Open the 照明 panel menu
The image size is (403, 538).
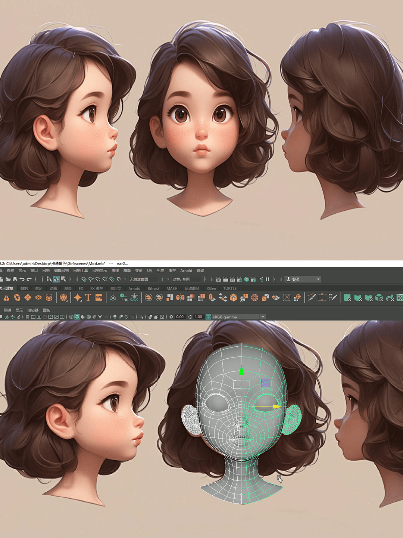(7, 310)
